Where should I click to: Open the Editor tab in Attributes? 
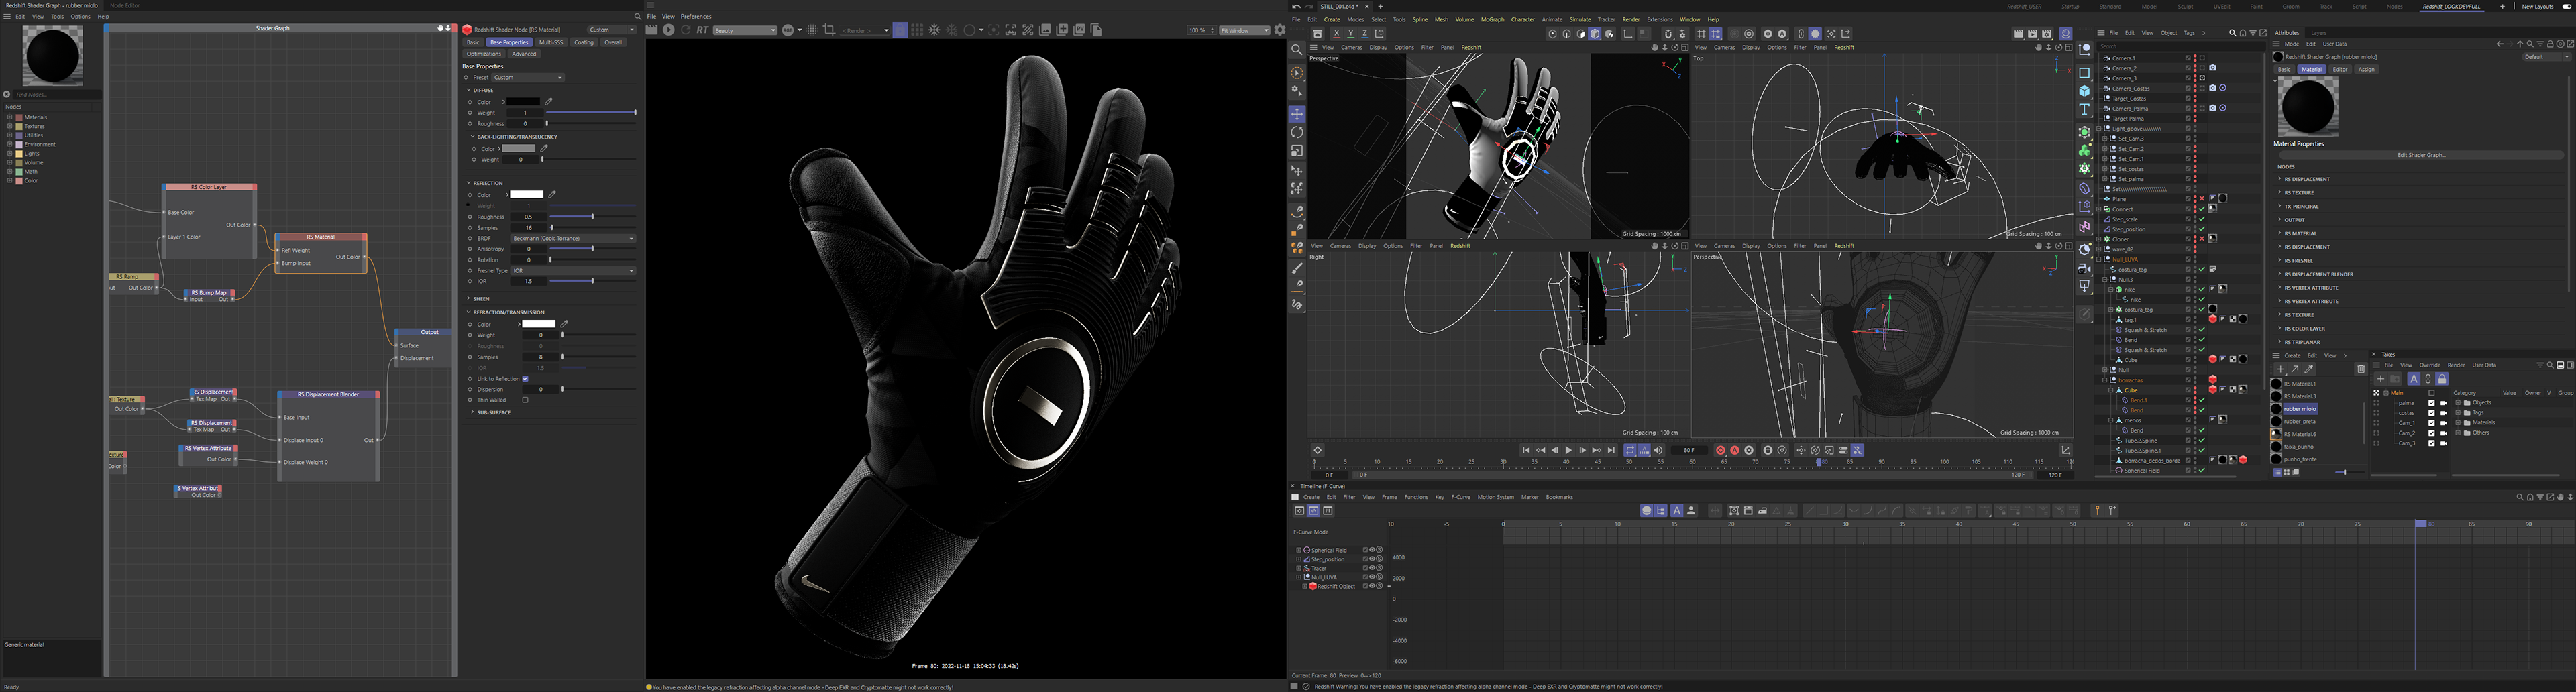click(x=2340, y=70)
